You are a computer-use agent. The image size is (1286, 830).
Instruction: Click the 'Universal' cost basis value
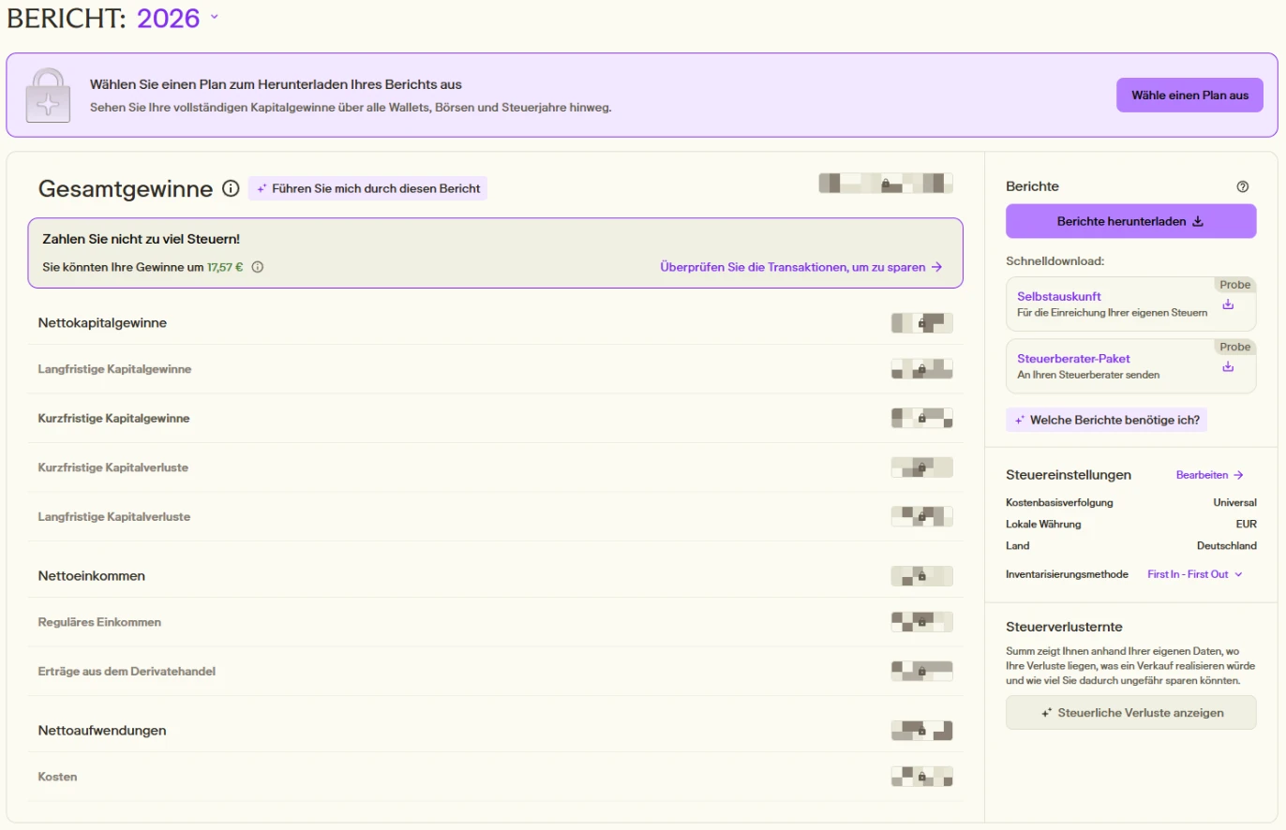click(x=1234, y=502)
